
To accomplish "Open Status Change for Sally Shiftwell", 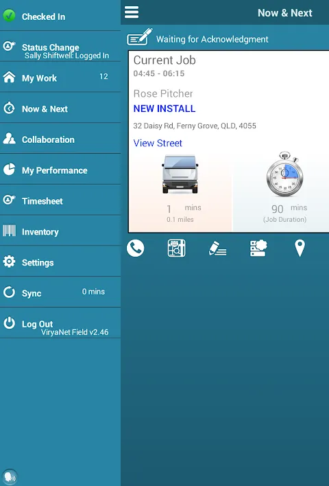I will click(x=60, y=47).
